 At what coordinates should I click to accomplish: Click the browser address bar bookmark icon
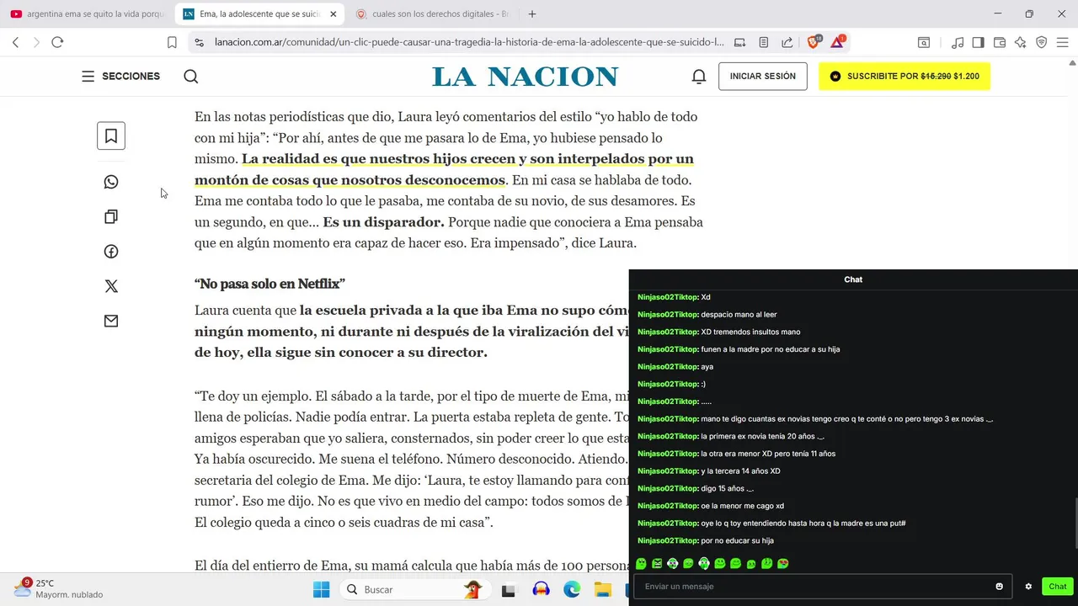click(x=172, y=42)
